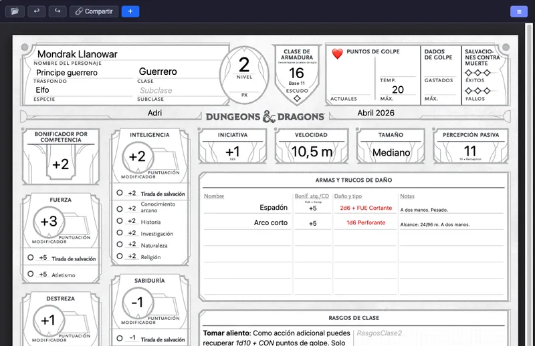Click the Arco corto attack bonus +5
The height and width of the screenshot is (346, 535).
click(312, 223)
